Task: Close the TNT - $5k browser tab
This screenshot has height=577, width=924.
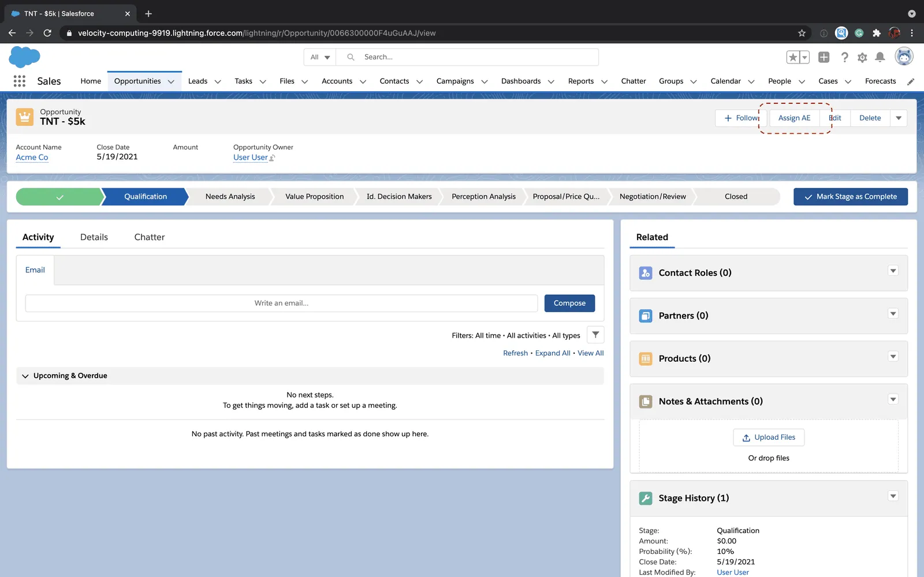Action: pos(128,13)
